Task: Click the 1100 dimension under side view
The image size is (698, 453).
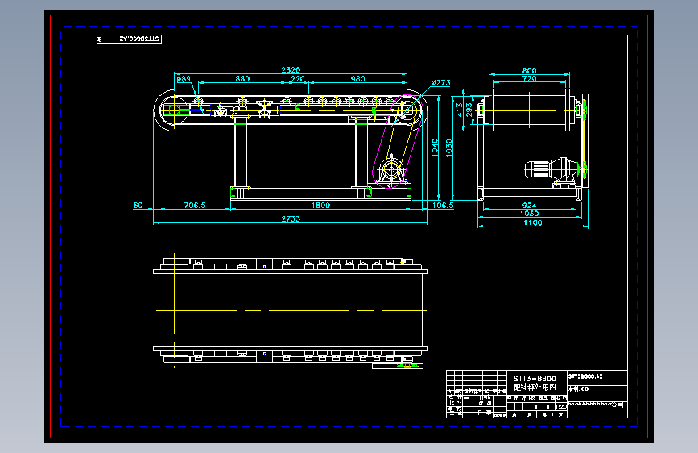Action: pos(532,222)
